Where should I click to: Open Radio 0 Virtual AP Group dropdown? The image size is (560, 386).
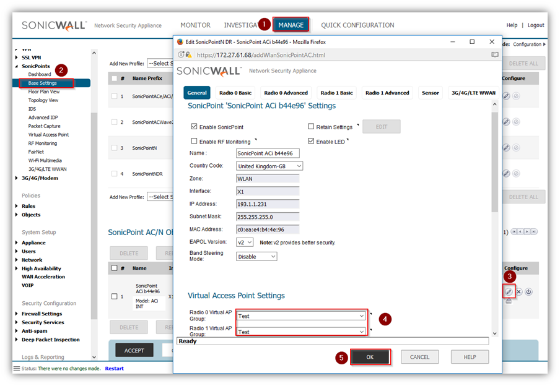tap(302, 315)
